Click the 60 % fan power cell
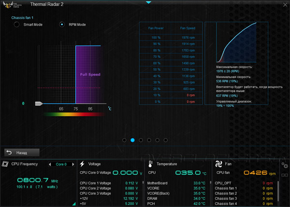 click(157, 63)
